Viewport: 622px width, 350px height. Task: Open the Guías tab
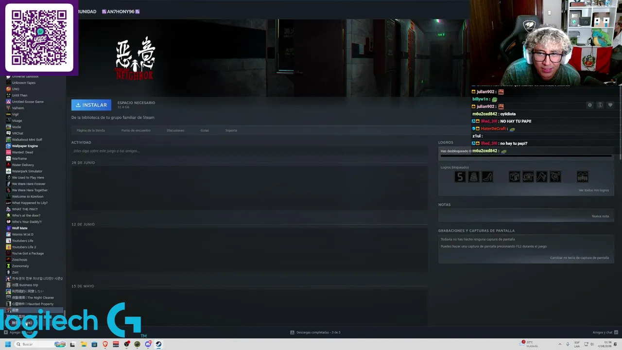tap(205, 130)
